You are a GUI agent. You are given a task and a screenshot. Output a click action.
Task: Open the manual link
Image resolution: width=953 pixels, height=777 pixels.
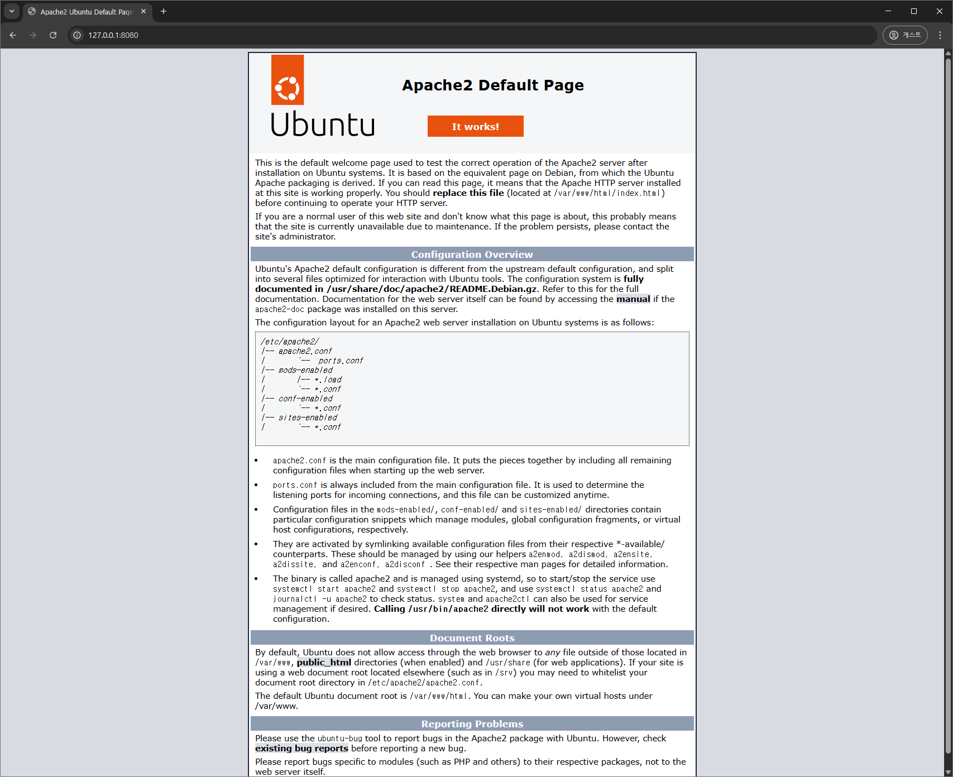633,299
